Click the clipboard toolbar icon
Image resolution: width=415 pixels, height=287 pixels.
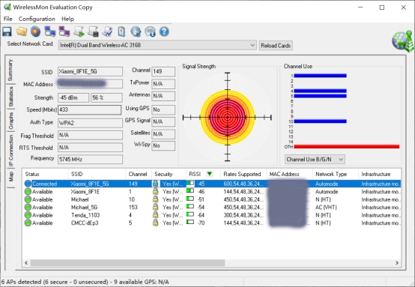coord(121,31)
